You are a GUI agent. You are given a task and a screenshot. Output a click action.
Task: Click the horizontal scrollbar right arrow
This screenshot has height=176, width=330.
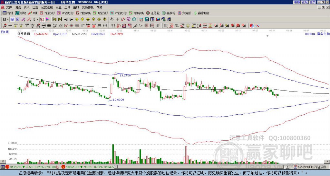[x=288, y=167]
